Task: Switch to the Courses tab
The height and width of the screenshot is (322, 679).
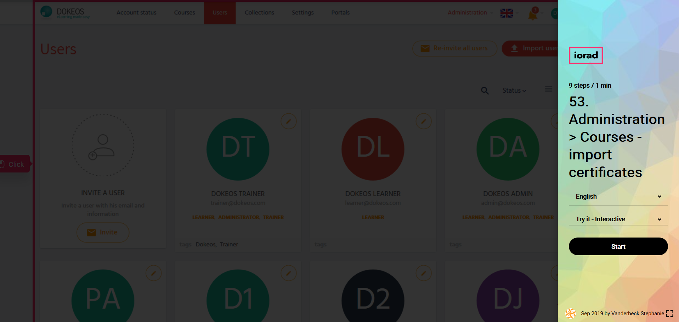Action: point(184,13)
